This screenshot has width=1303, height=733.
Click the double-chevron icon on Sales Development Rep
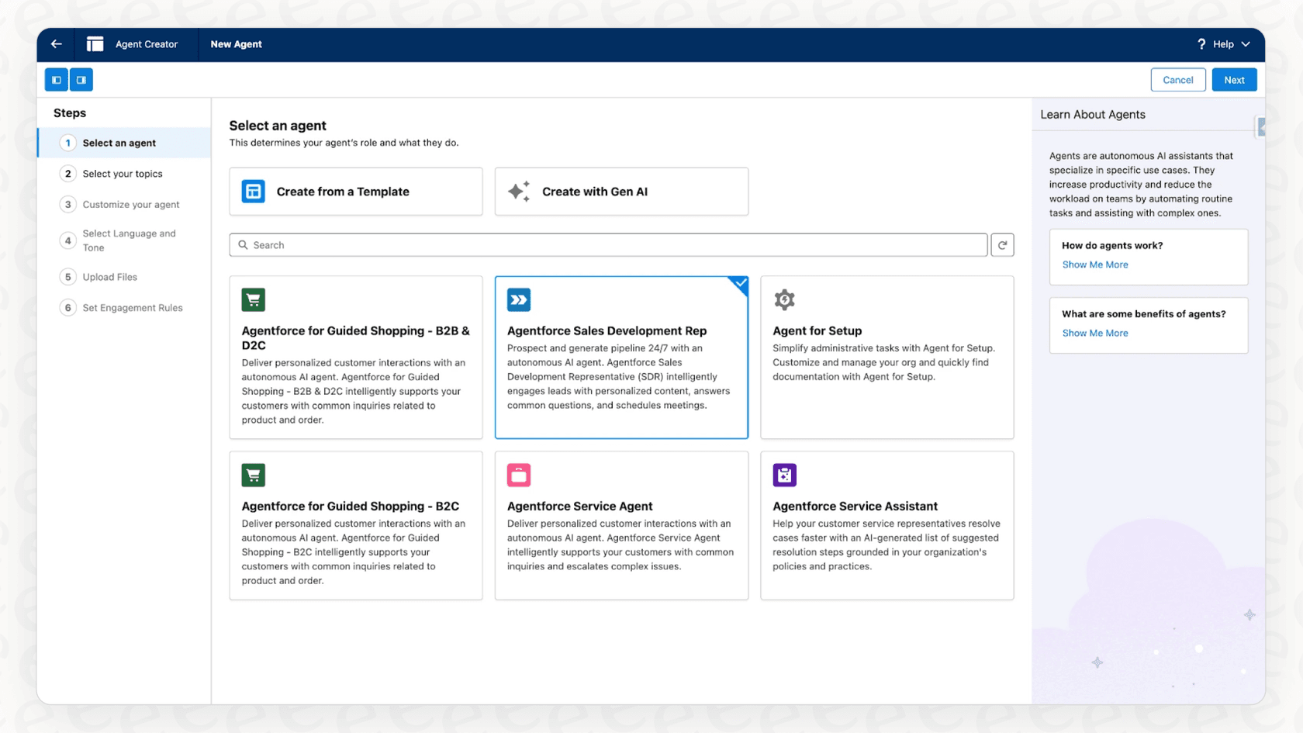(518, 299)
